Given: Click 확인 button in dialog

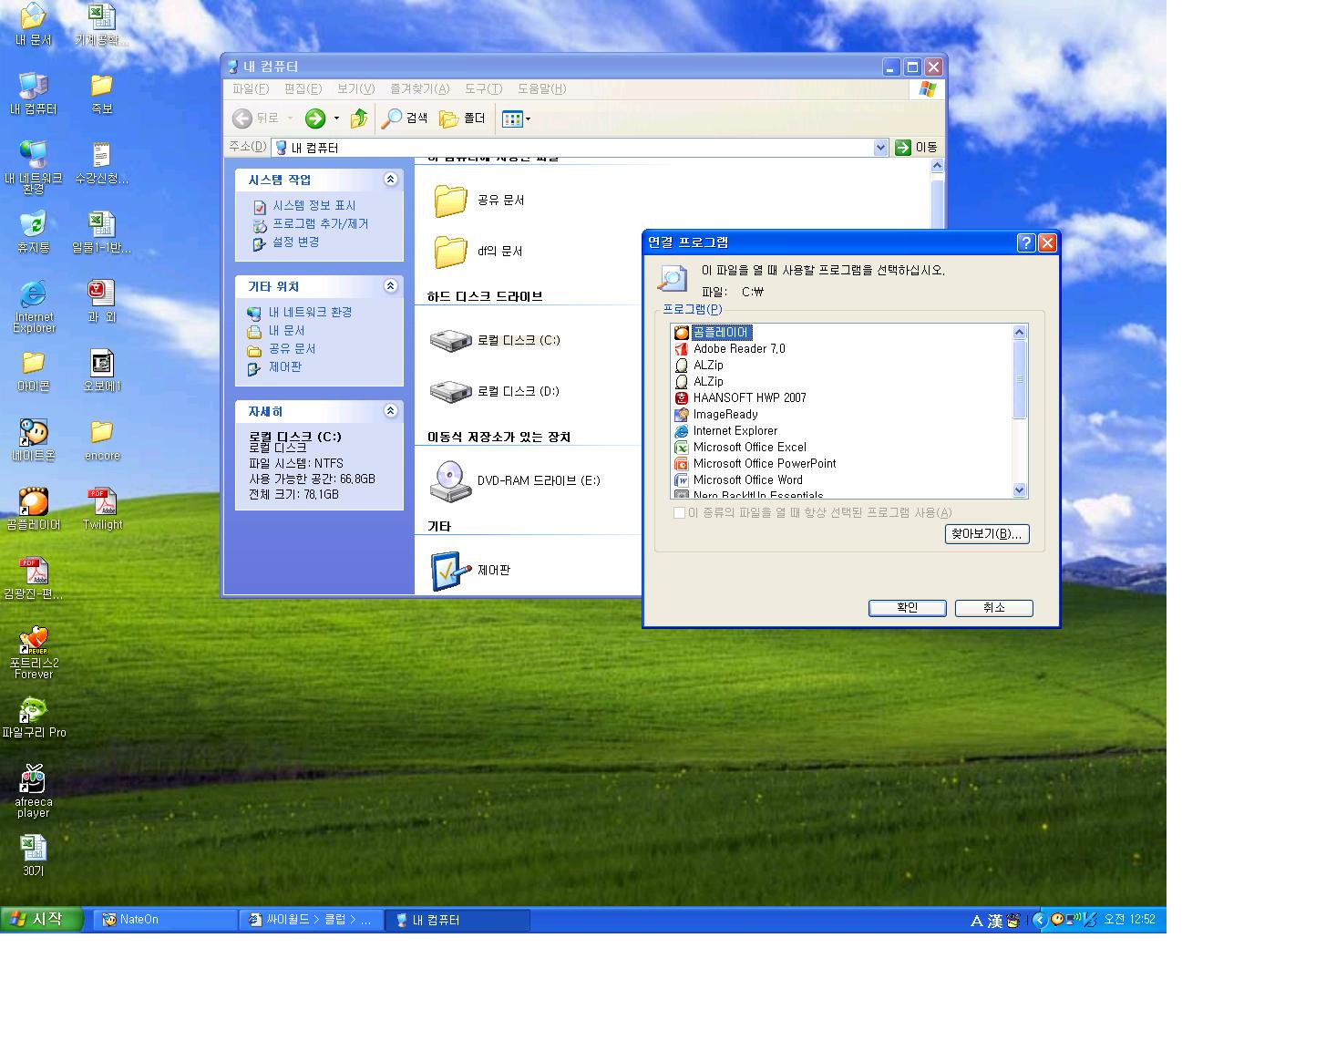Looking at the screenshot, I should (x=907, y=608).
